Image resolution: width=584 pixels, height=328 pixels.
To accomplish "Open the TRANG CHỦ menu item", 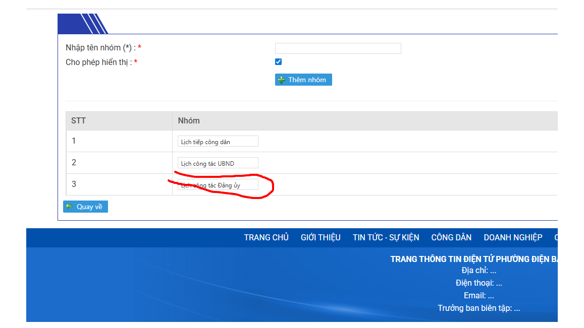I will pyautogui.click(x=266, y=237).
